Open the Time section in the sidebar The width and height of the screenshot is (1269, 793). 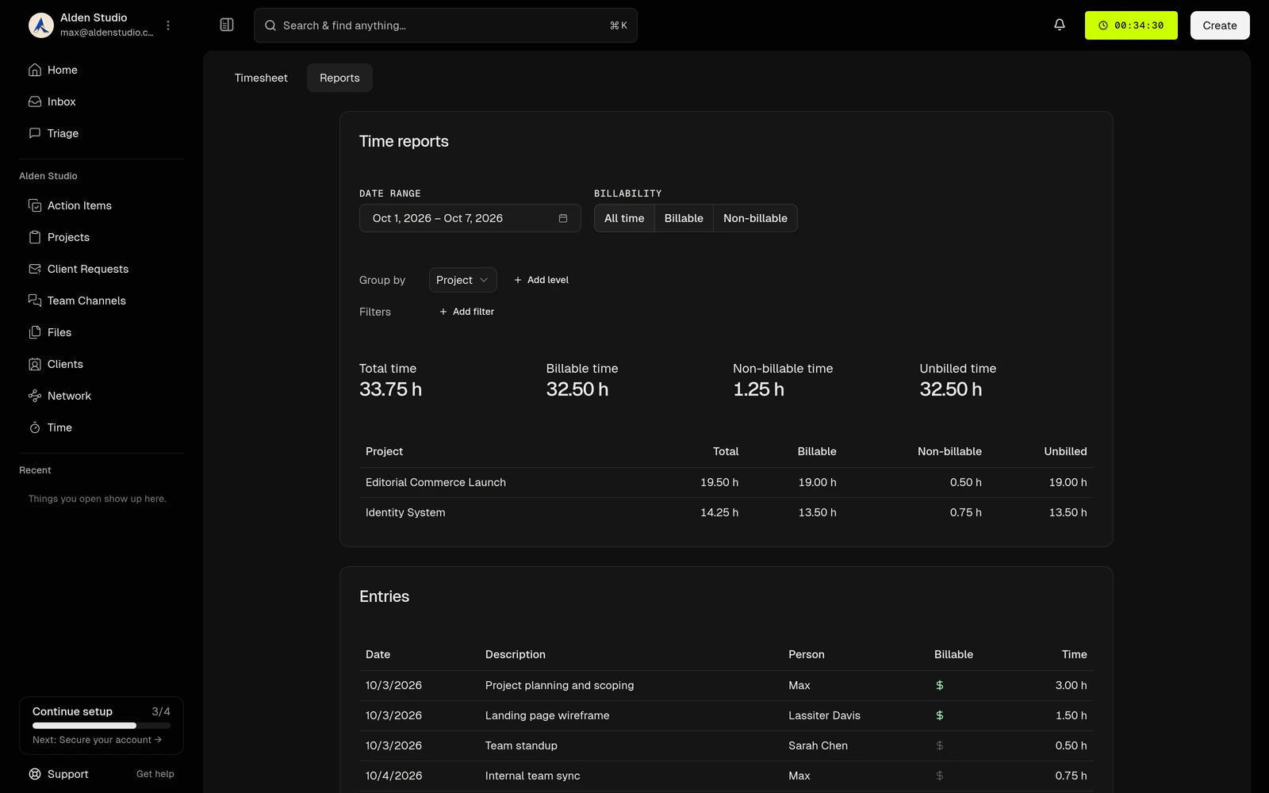point(102,427)
